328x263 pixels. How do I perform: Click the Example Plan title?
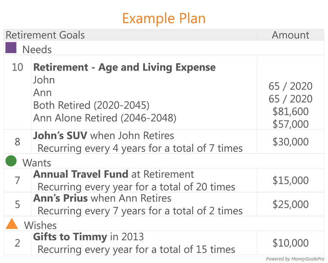(164, 19)
